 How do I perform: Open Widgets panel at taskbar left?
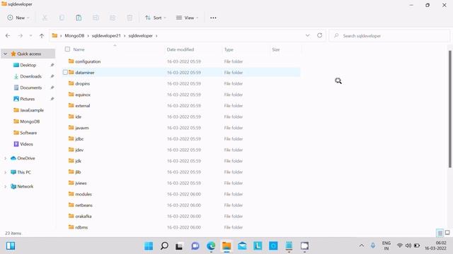11,246
